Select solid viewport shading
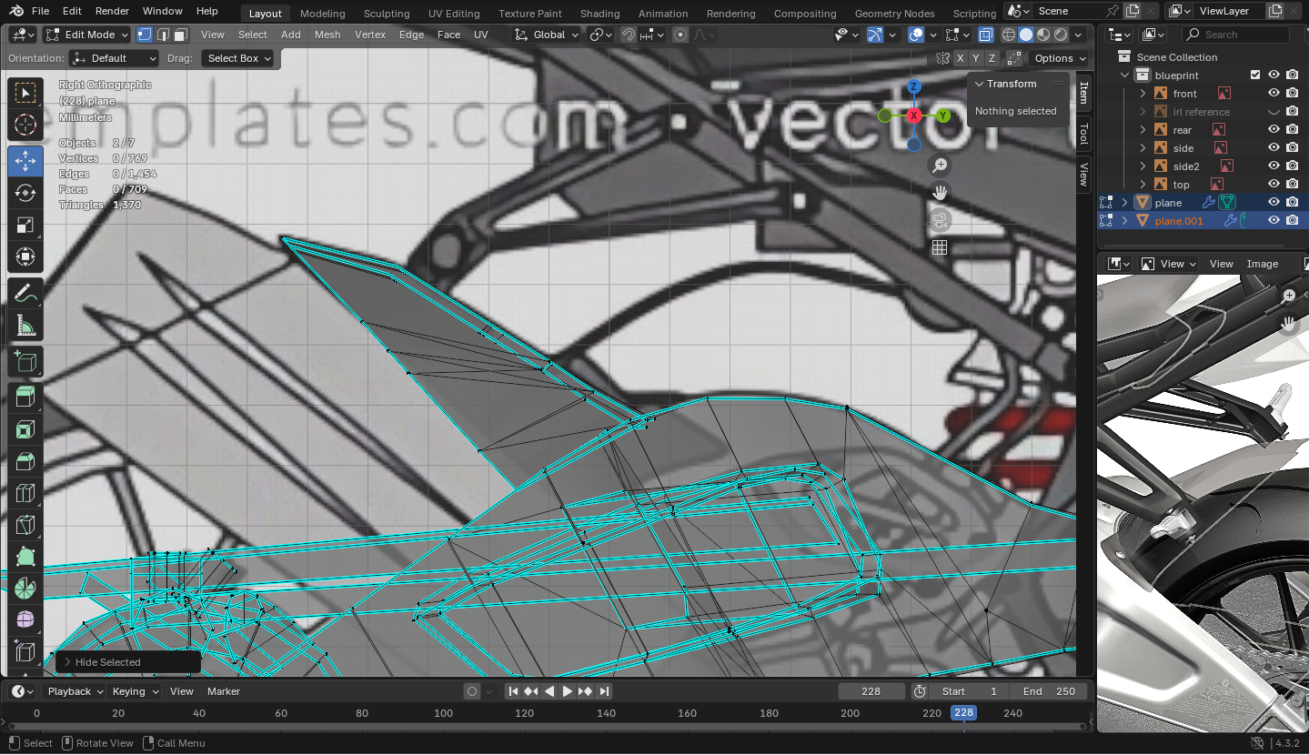Screen dimensions: 1309x755 [1026, 35]
